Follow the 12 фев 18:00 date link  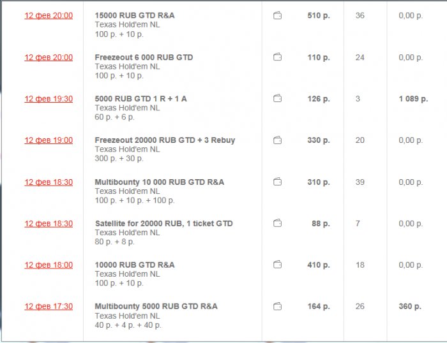point(49,265)
